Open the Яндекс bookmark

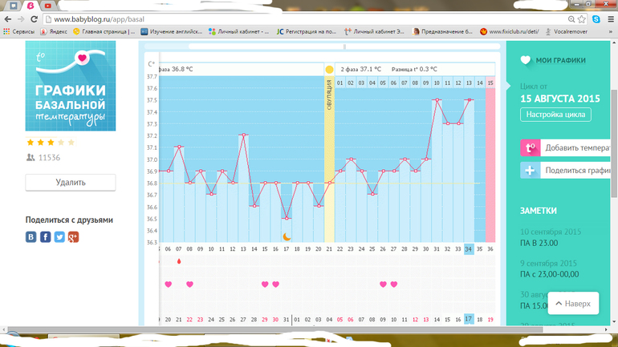pyautogui.click(x=54, y=31)
